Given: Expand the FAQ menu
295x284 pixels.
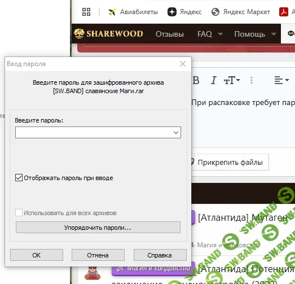Looking at the screenshot, I should [x=210, y=34].
